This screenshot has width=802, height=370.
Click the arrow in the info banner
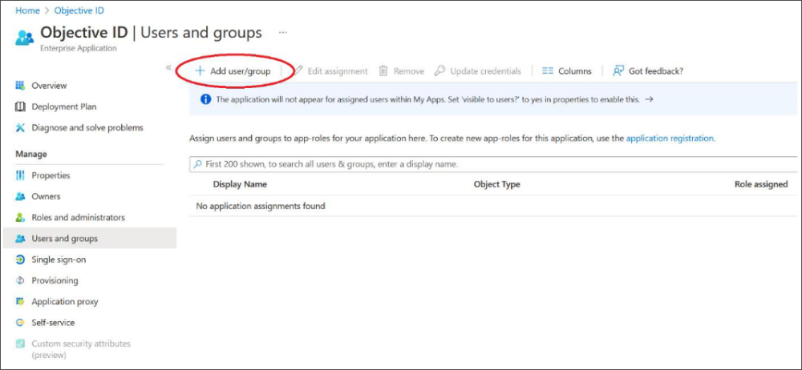[x=649, y=100]
